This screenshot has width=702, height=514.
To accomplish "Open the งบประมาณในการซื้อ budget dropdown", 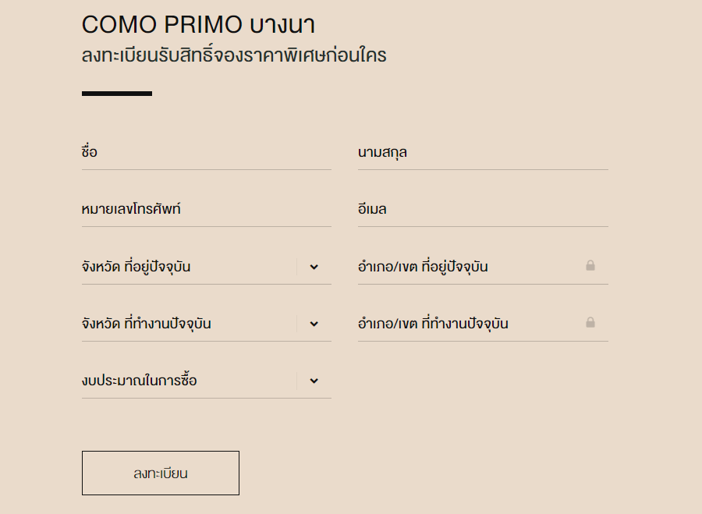I will [187, 381].
